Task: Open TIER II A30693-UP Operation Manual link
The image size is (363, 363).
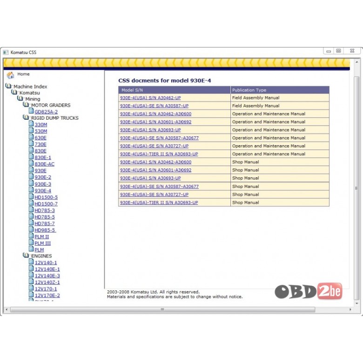Action: click(159, 154)
